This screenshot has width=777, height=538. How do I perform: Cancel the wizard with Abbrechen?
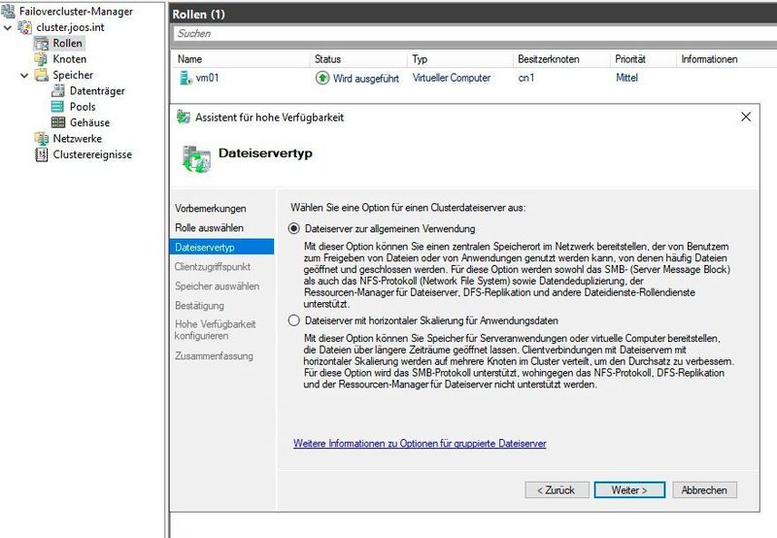click(x=705, y=490)
